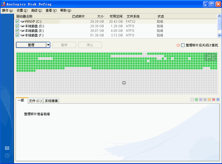Click the outlined highlighted cluster block

[124, 83]
